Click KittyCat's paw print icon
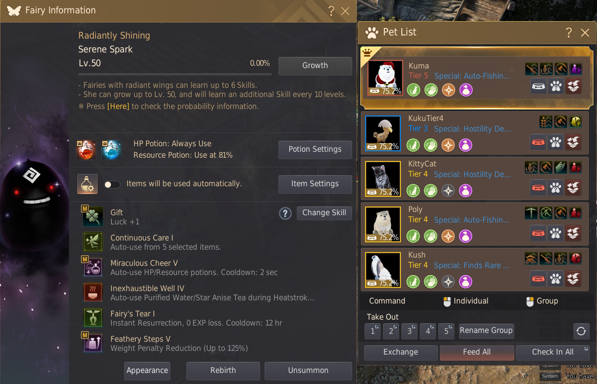The width and height of the screenshot is (597, 384). click(556, 188)
